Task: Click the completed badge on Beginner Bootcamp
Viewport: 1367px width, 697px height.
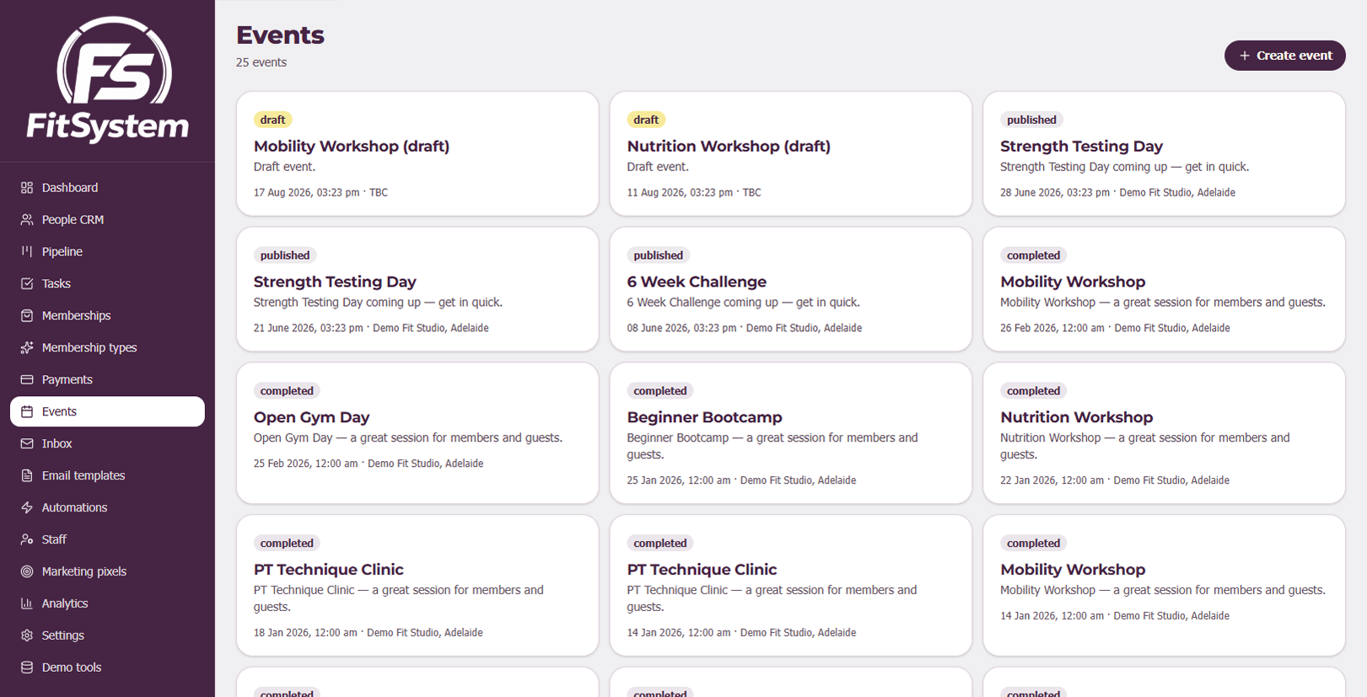Action: click(x=660, y=391)
